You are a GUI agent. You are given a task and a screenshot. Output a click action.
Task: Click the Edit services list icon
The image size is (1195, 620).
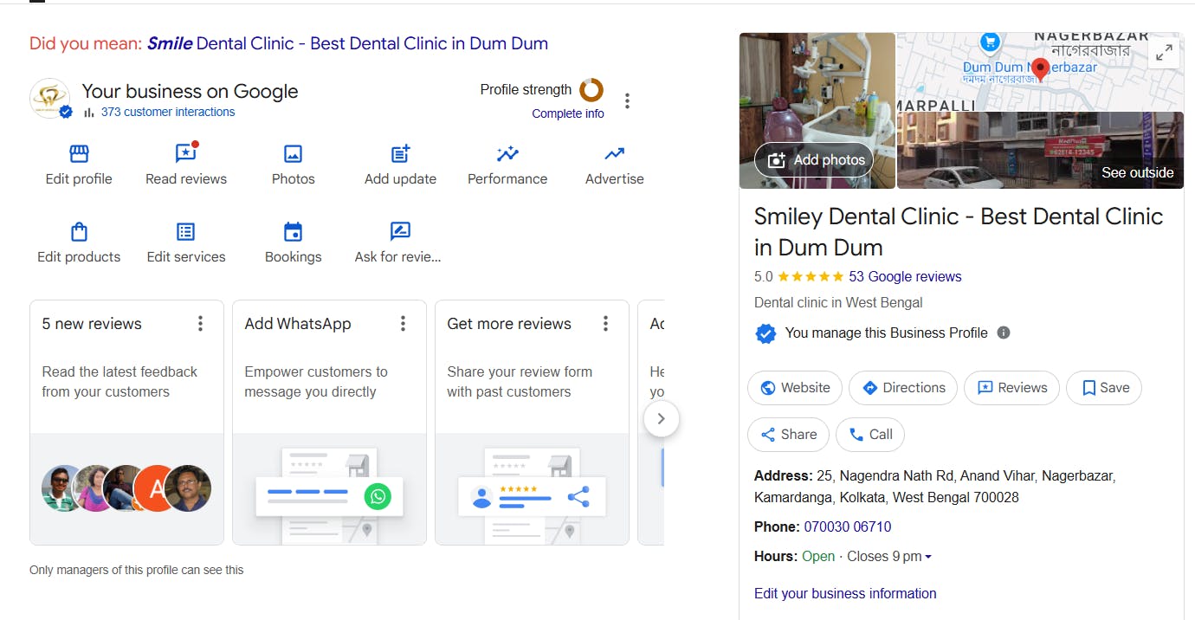[186, 232]
